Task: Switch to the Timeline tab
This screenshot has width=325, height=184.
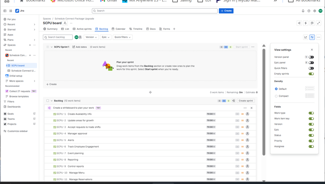Action: pyautogui.click(x=136, y=29)
